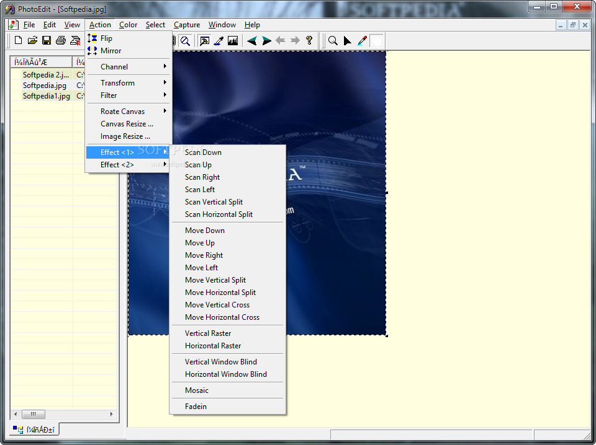Apply the Move Down effect
The image size is (596, 445).
coord(228,231)
